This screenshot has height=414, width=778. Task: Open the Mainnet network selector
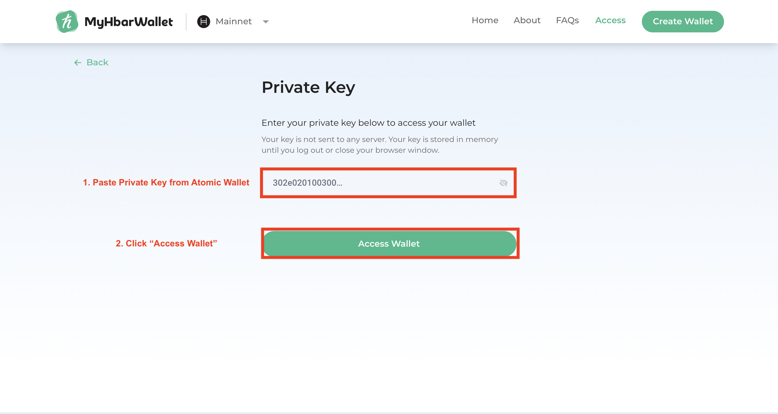pos(233,21)
